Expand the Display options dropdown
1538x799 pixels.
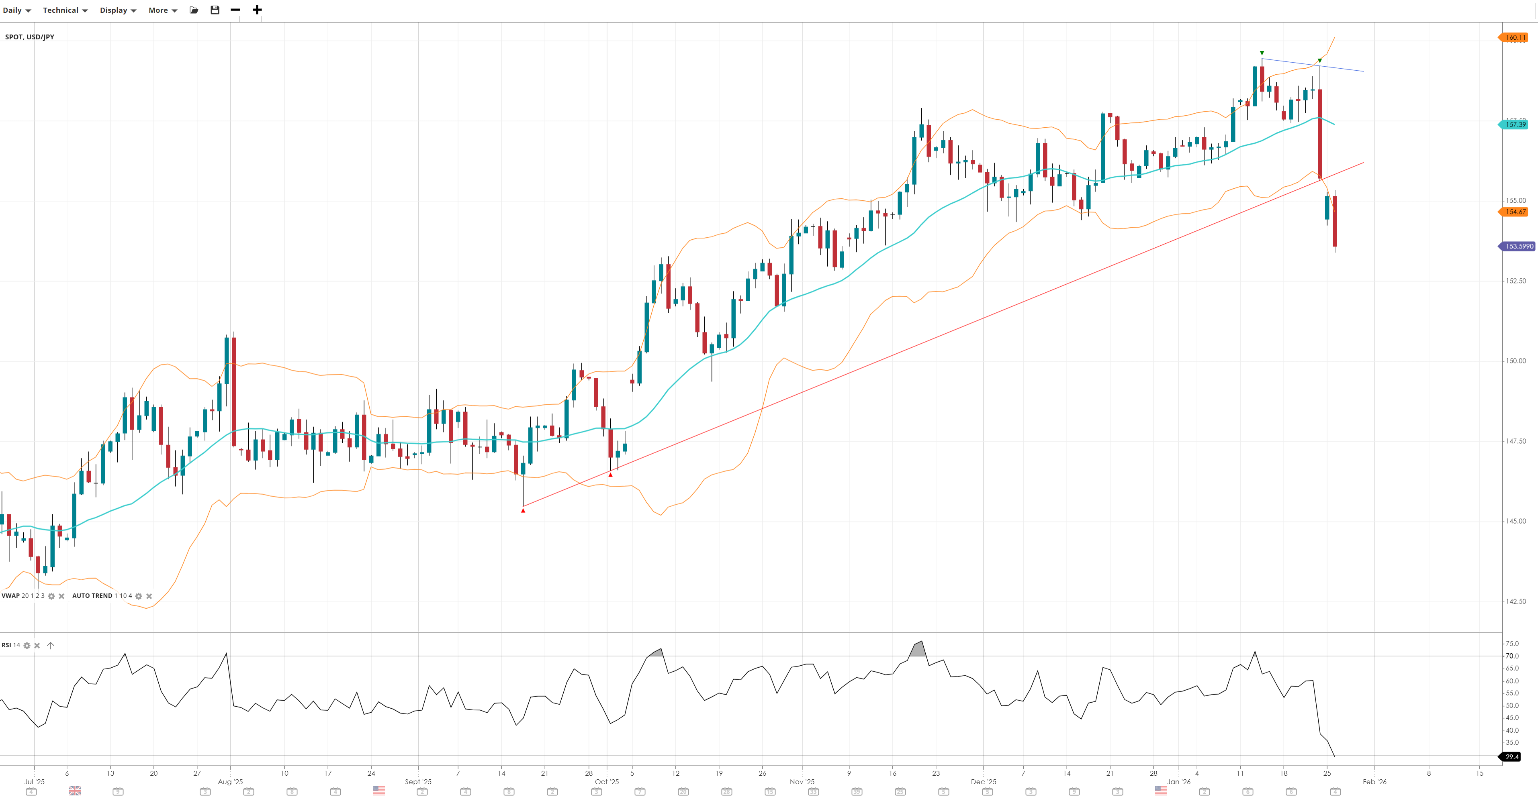click(118, 10)
